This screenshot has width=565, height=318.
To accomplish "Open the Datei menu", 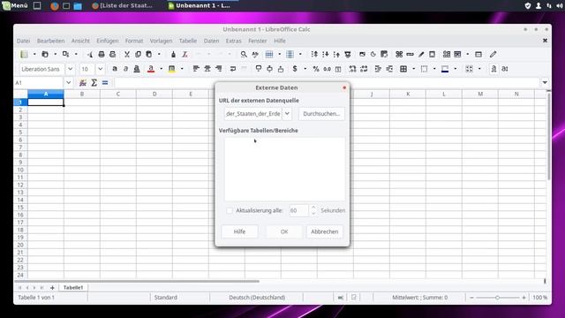I will tap(24, 41).
